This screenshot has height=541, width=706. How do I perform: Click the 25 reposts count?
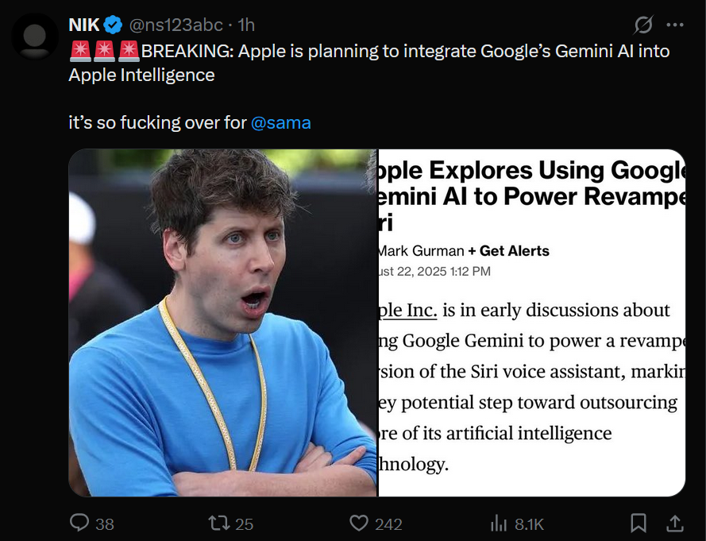pos(244,524)
